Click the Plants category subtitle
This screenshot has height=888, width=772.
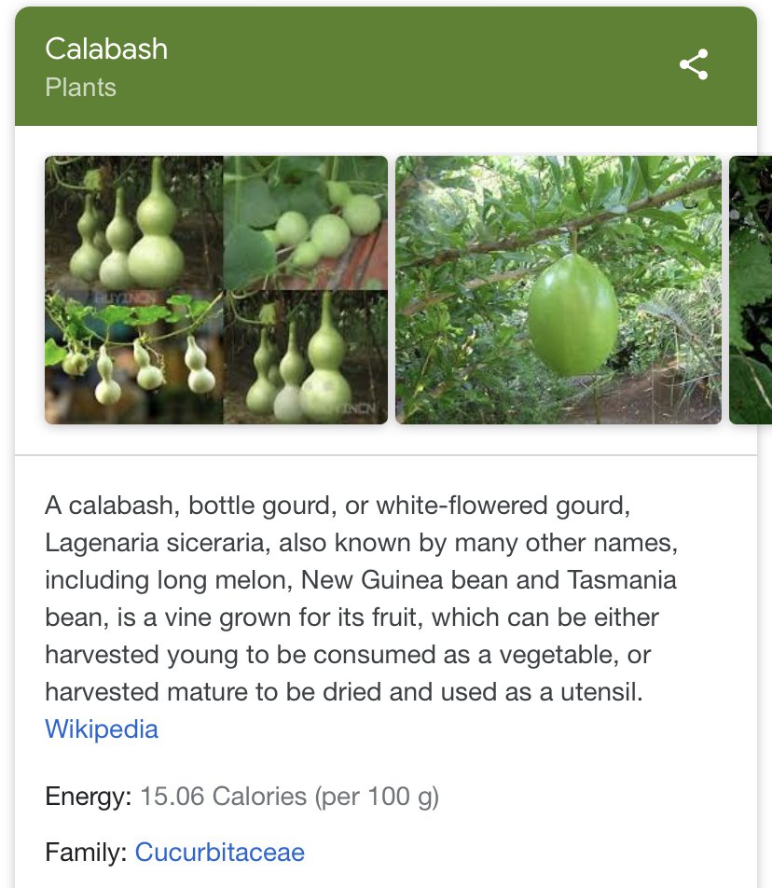point(80,88)
